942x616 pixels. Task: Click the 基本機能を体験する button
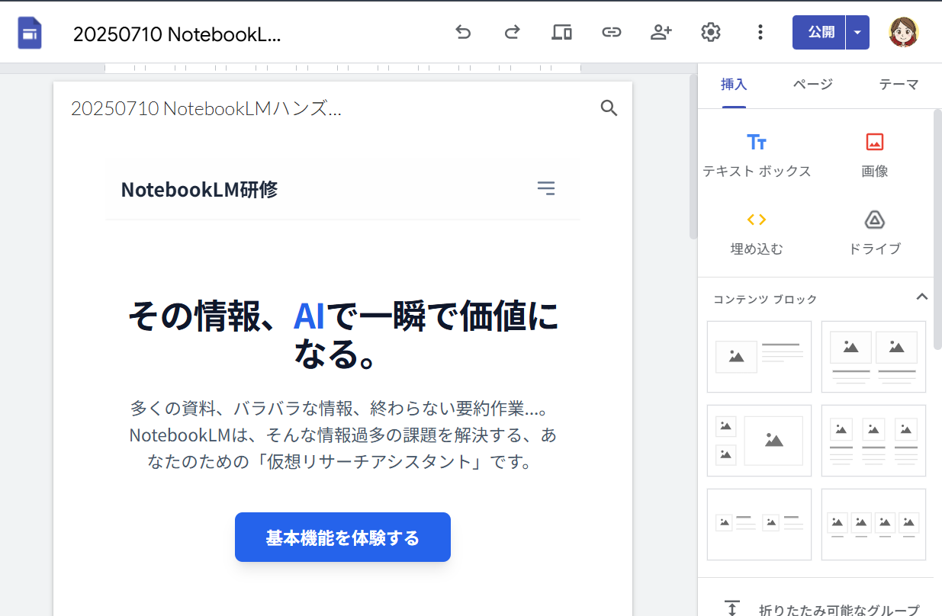click(x=342, y=537)
